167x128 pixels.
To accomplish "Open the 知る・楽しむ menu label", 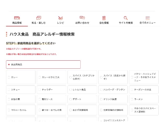I will [39, 23].
